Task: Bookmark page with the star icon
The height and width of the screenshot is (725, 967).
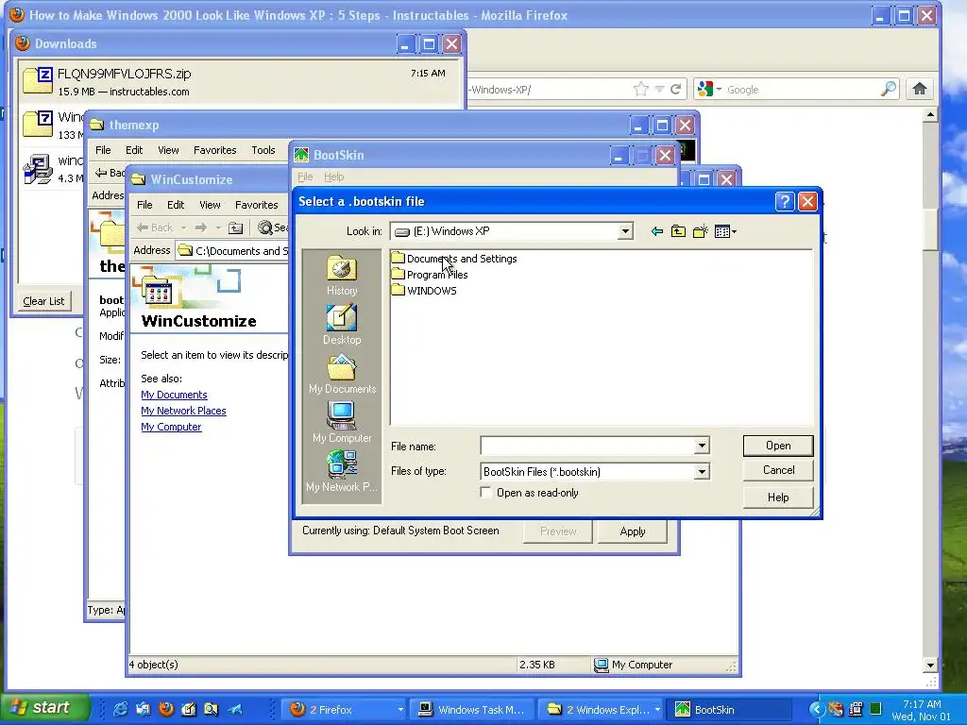Action: 641,90
